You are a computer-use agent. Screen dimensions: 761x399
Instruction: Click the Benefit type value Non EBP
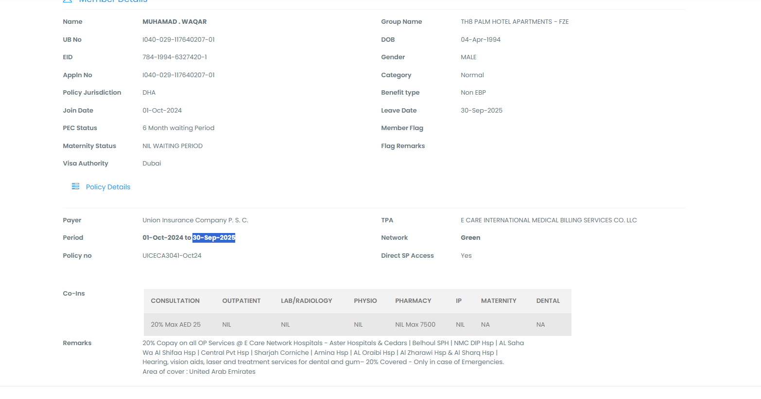(473, 93)
